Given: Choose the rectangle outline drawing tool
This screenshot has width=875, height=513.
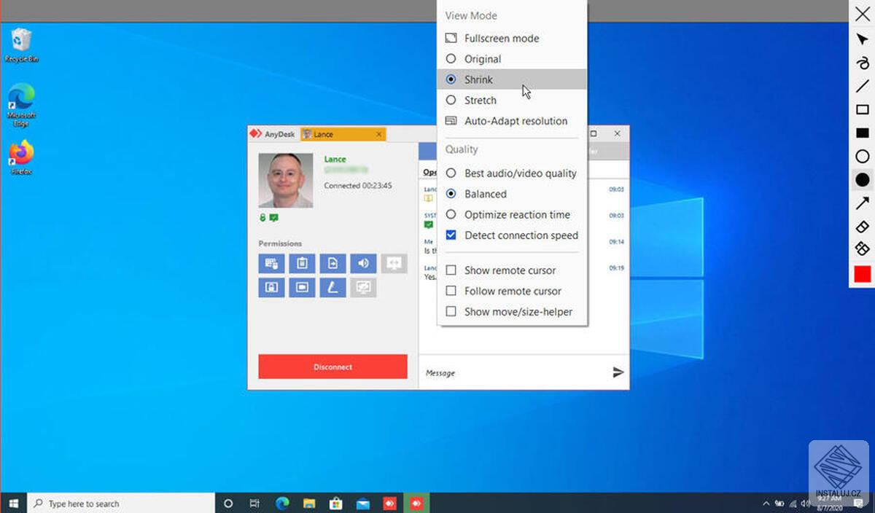Looking at the screenshot, I should point(863,109).
